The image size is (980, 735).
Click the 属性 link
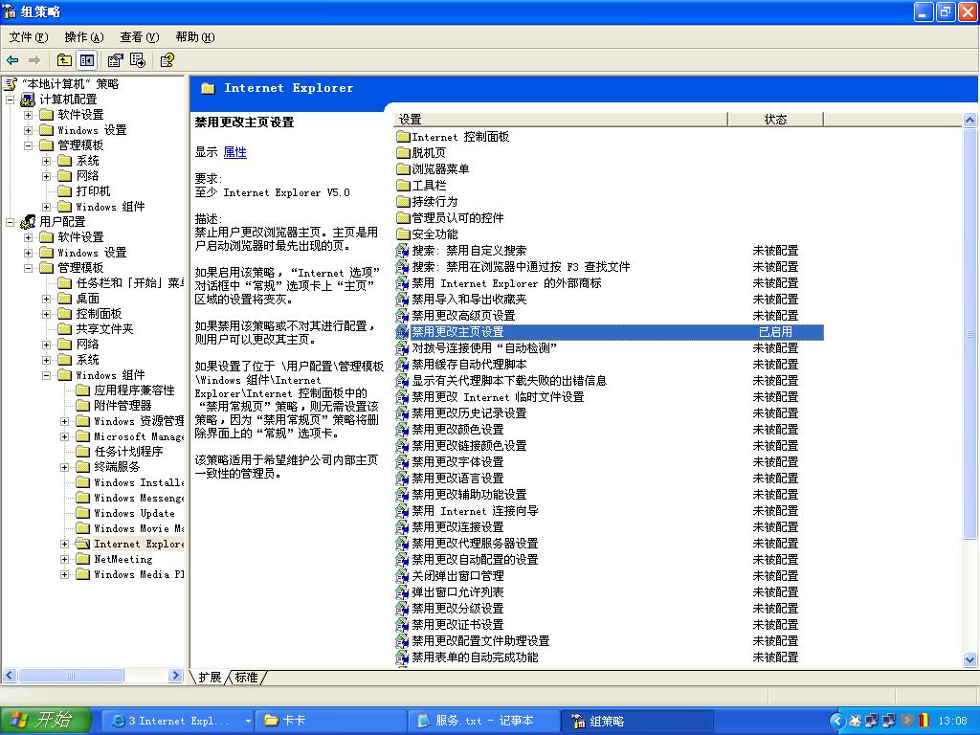pos(235,152)
